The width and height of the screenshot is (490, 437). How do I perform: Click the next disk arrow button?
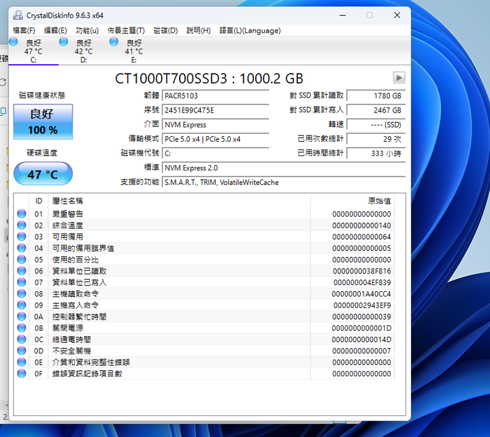pyautogui.click(x=399, y=78)
